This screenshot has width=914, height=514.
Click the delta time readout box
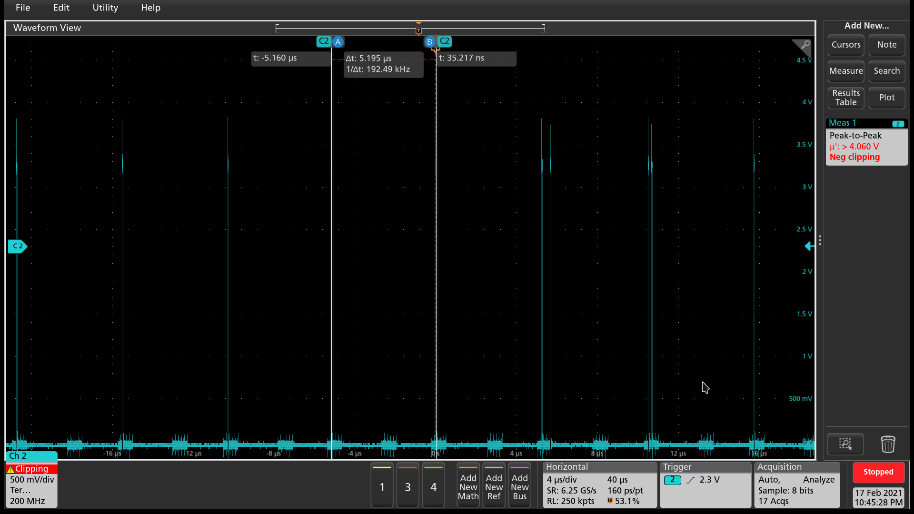pyautogui.click(x=383, y=64)
